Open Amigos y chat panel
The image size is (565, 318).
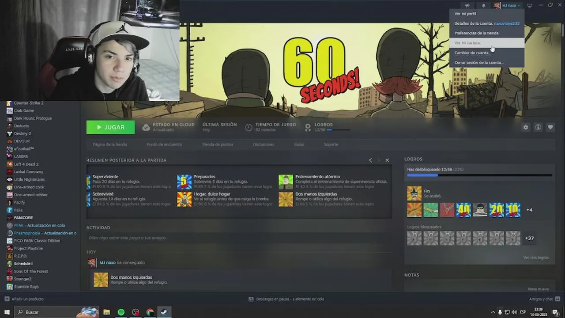(x=544, y=299)
